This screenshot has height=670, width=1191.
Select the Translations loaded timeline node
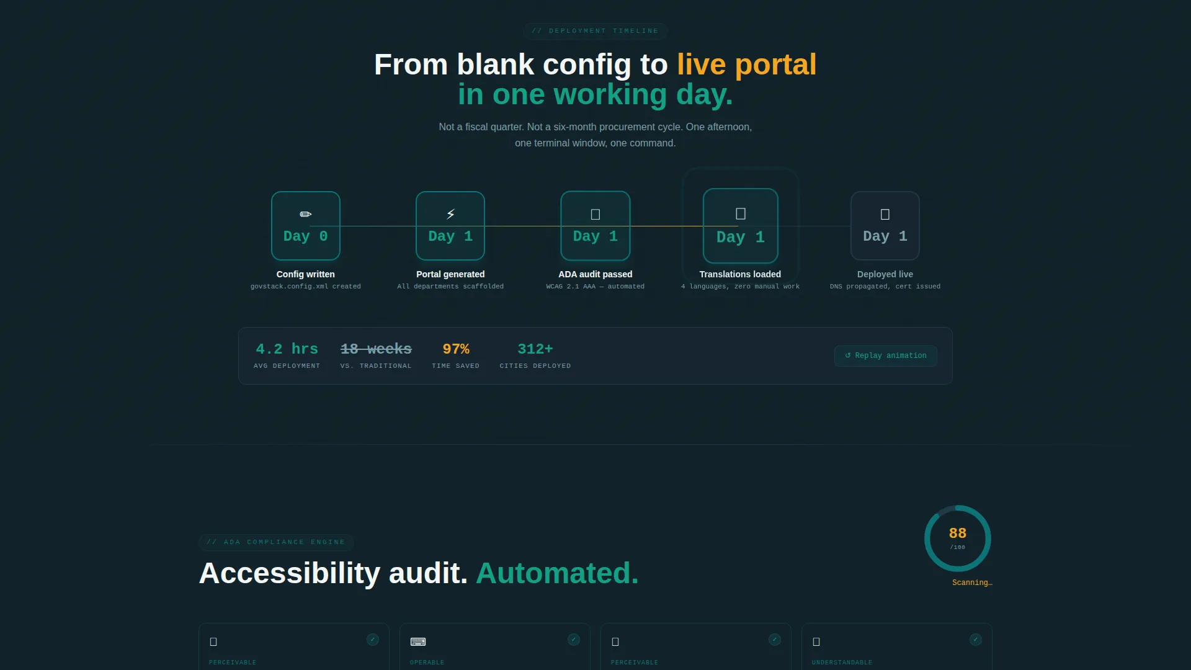tap(740, 226)
